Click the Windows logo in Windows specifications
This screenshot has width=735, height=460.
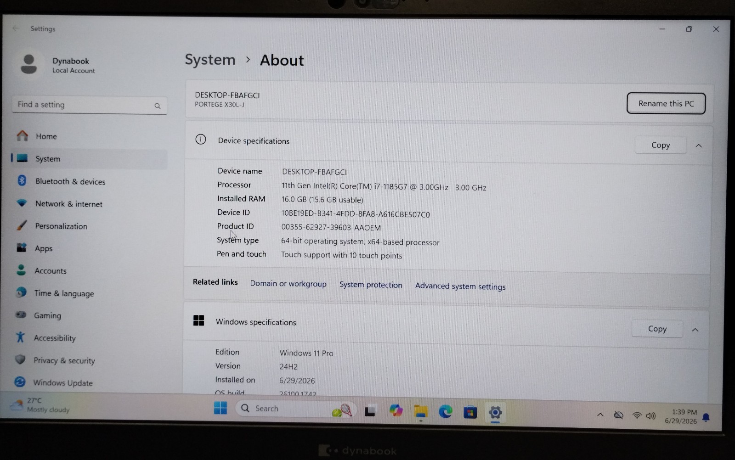click(x=198, y=320)
